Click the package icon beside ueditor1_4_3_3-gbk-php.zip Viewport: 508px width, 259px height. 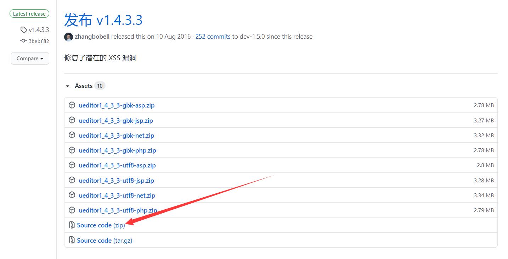[72, 150]
